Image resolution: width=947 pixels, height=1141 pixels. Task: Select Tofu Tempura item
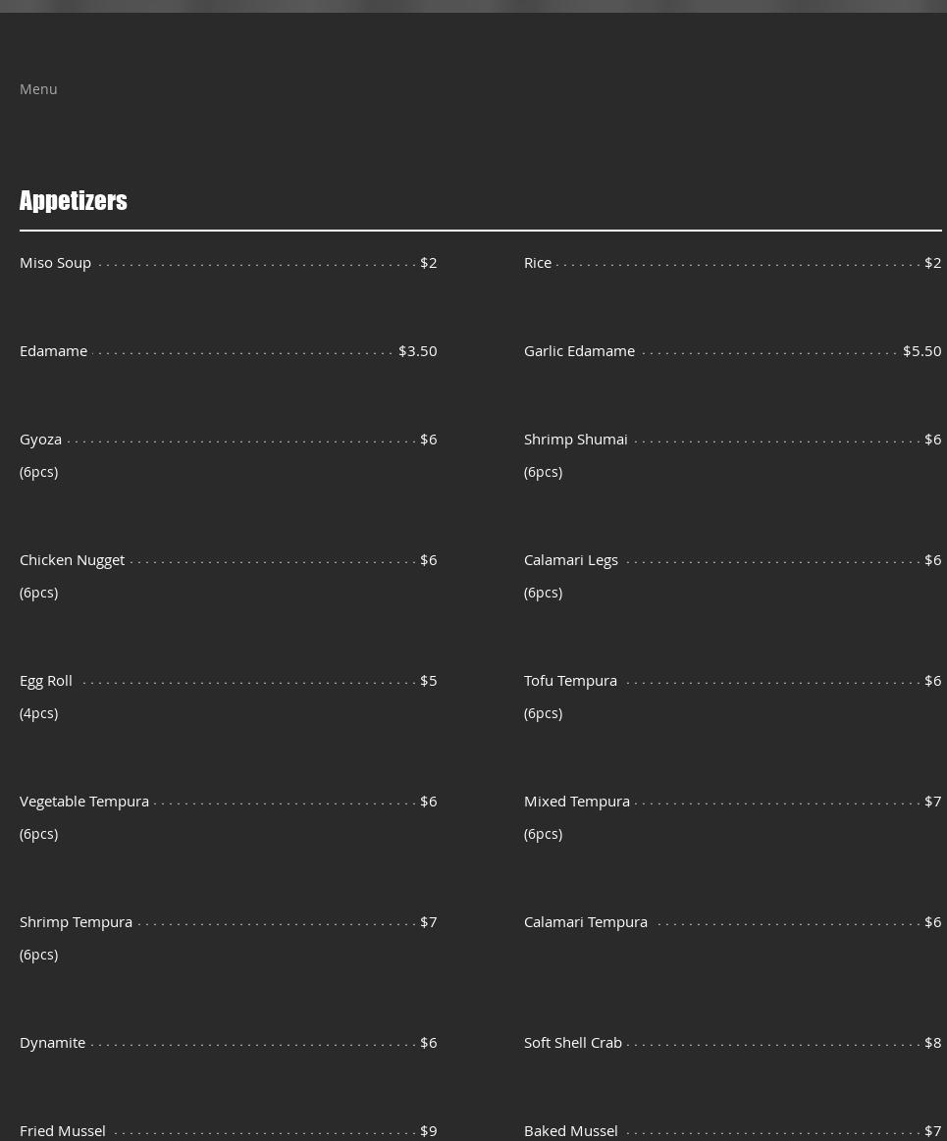(570, 681)
